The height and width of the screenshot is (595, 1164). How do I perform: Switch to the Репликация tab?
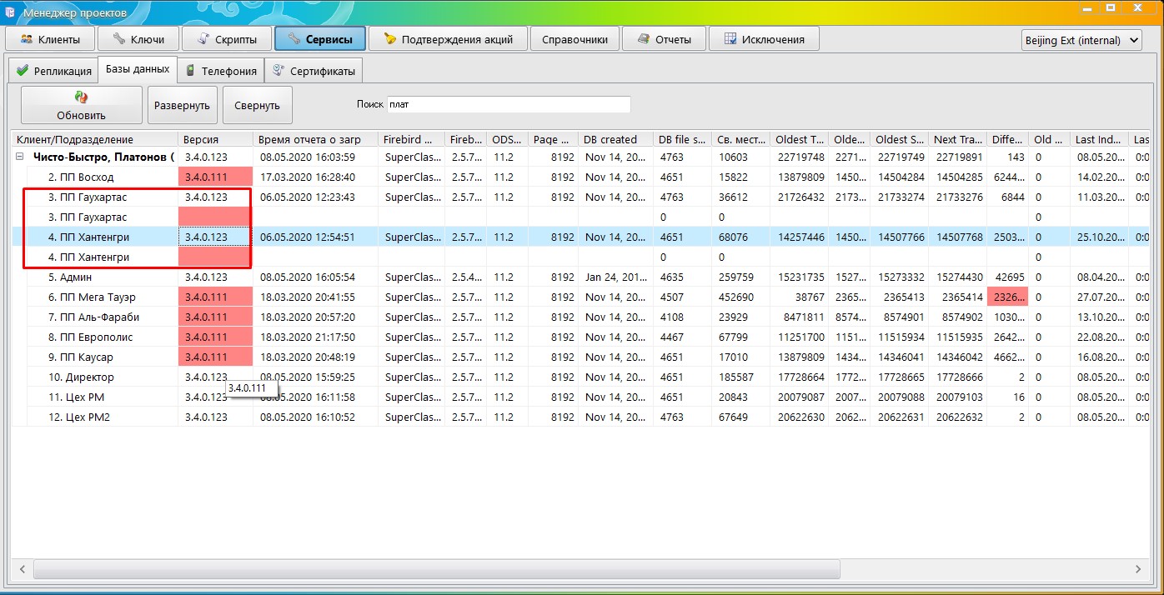pyautogui.click(x=53, y=71)
